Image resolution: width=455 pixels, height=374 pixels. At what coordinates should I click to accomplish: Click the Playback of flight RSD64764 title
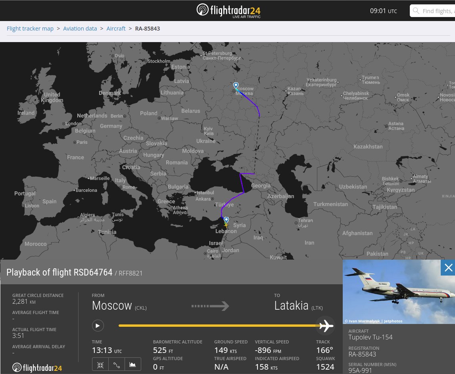click(60, 272)
